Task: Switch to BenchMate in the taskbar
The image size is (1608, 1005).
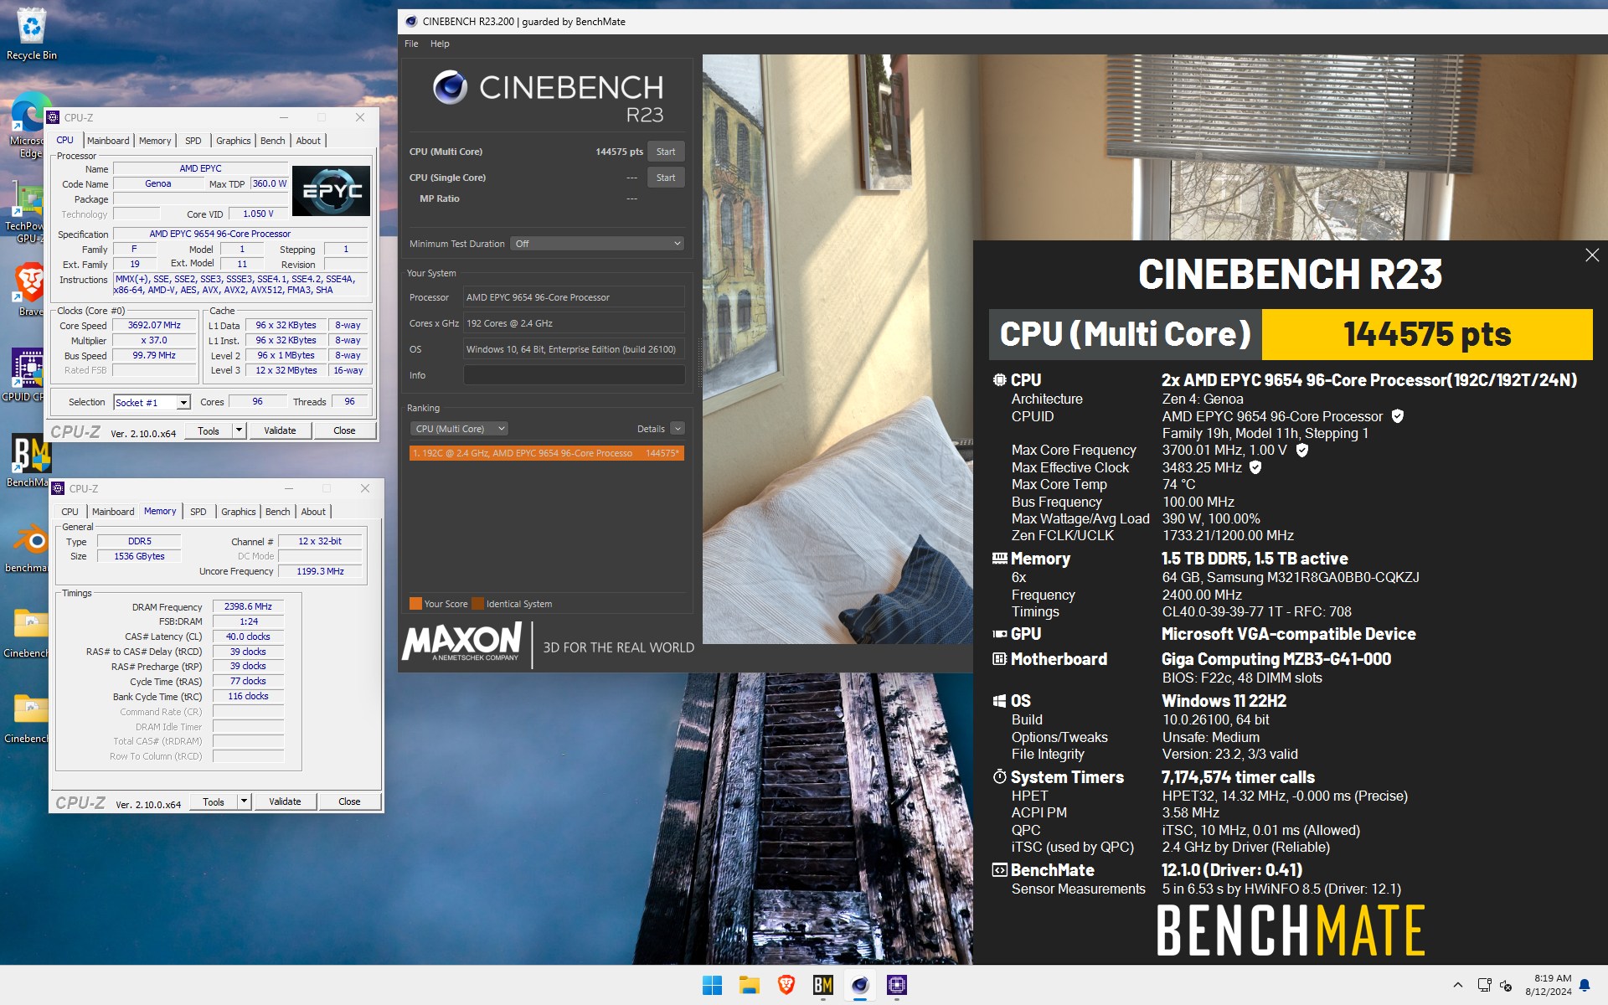Action: pos(822,986)
